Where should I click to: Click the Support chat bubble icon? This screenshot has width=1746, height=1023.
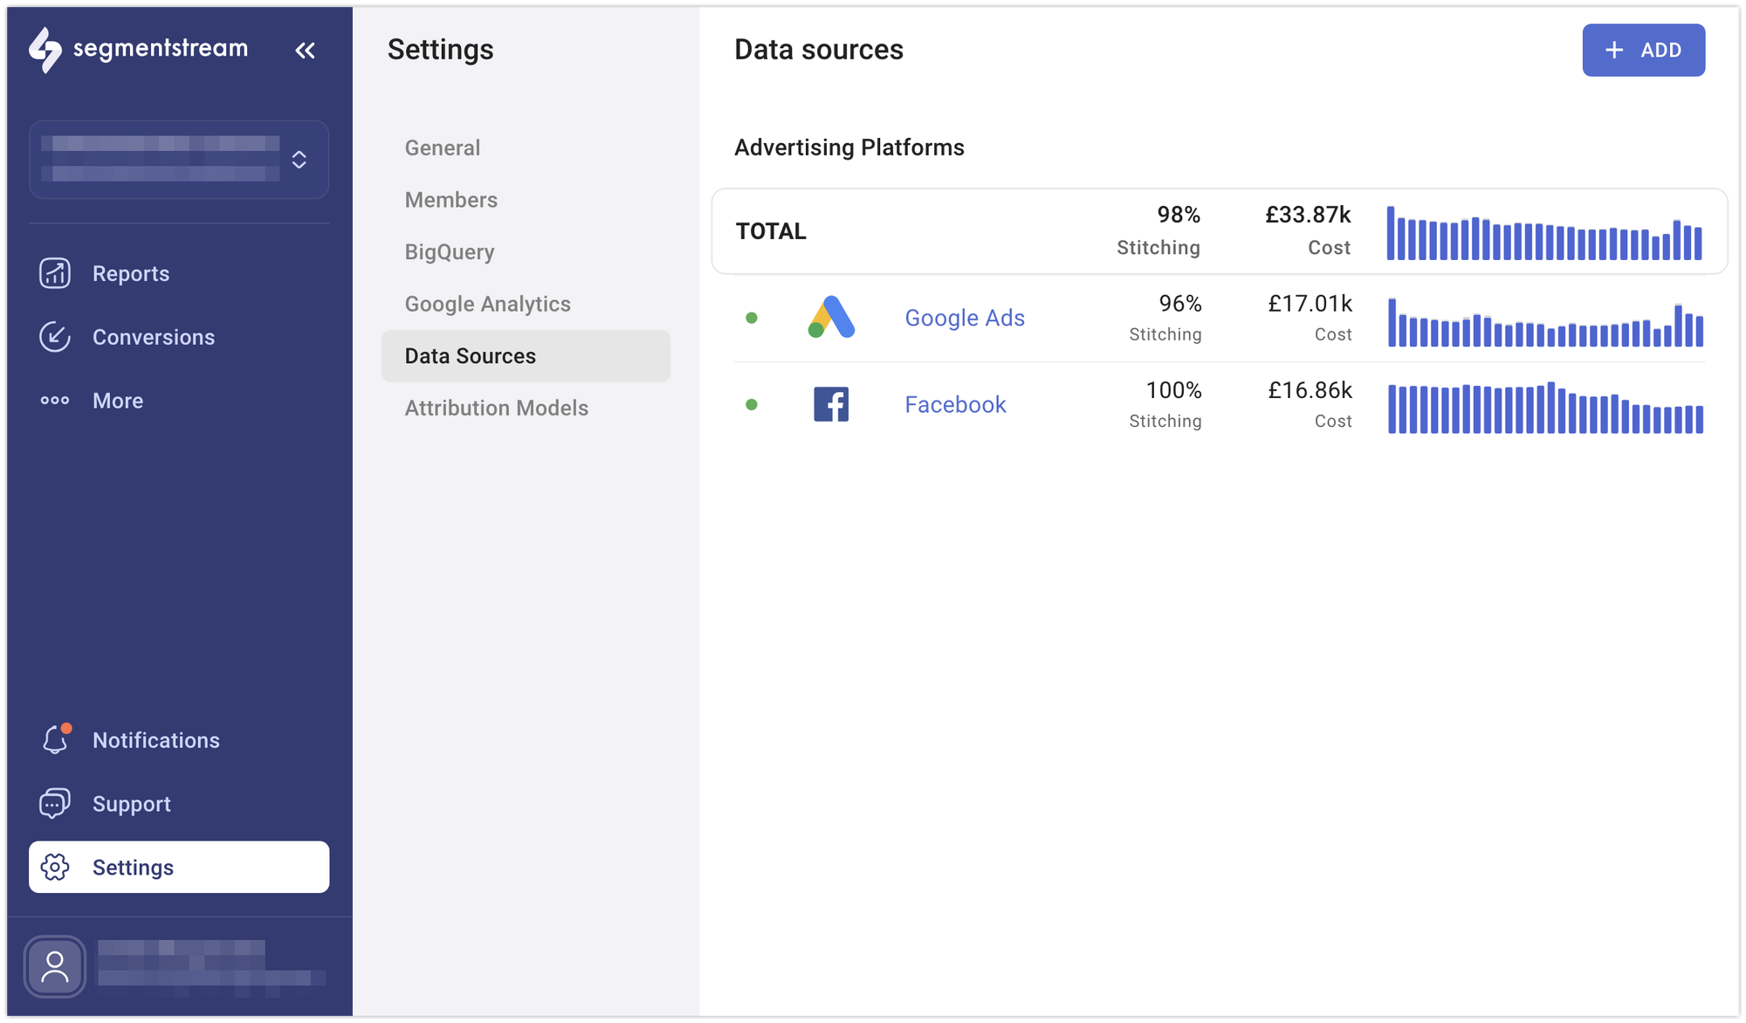[54, 803]
